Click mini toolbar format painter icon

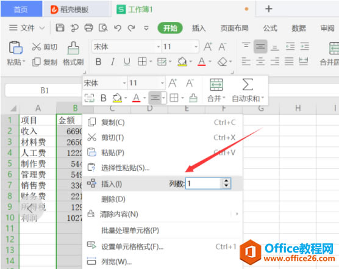[x=193, y=98]
